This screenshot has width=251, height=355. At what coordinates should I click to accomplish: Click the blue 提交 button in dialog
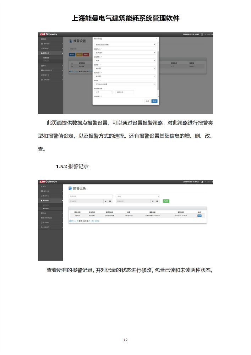154,101
